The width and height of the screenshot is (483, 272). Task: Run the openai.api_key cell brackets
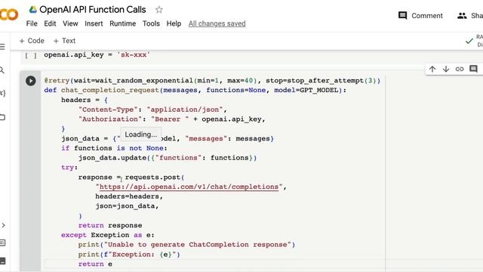click(31, 55)
